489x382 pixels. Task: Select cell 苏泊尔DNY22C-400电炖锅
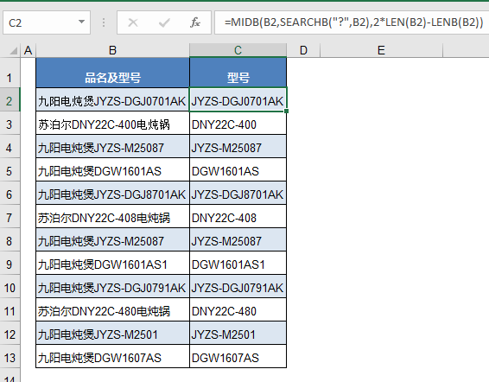pos(112,124)
